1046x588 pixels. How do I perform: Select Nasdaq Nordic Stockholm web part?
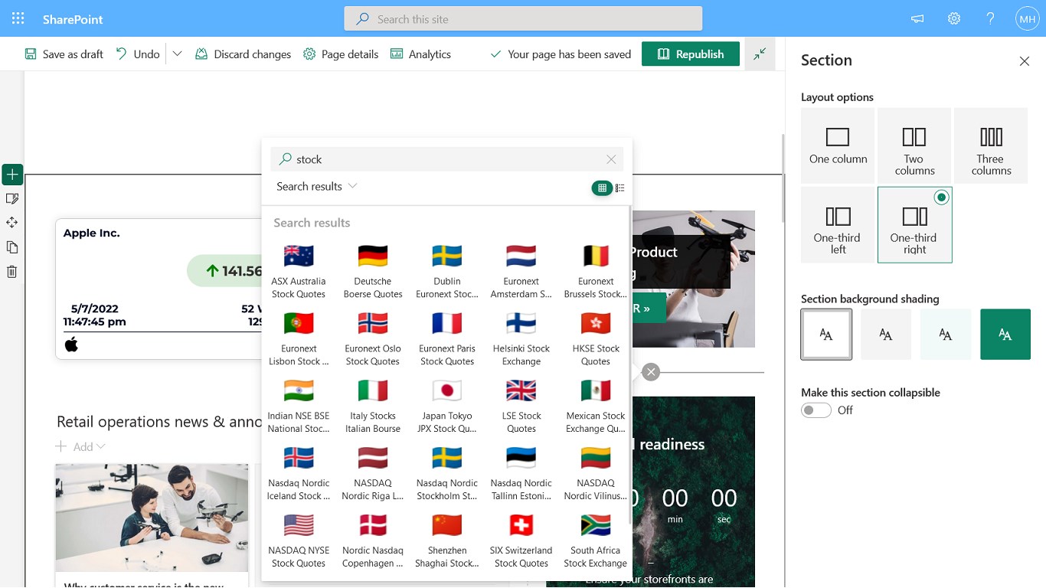click(447, 473)
